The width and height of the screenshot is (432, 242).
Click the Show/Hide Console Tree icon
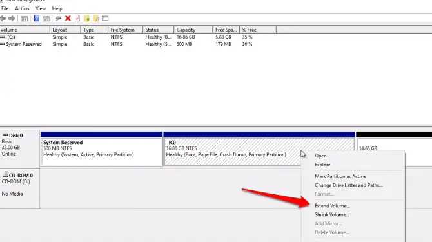pos(25,19)
